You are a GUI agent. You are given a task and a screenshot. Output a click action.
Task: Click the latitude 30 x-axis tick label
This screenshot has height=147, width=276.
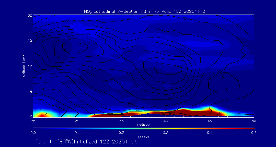click(77, 121)
